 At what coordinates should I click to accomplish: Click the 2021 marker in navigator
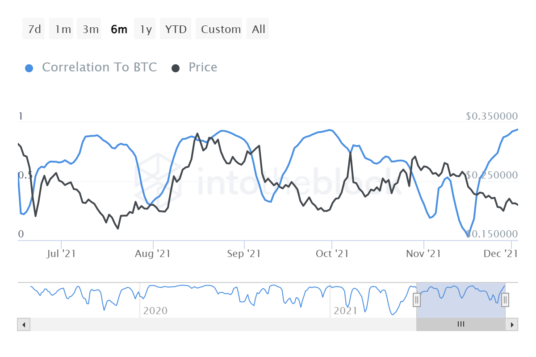(x=345, y=311)
